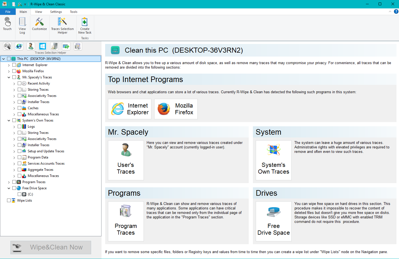Open the Mozilla Firefox tile

pos(176,109)
